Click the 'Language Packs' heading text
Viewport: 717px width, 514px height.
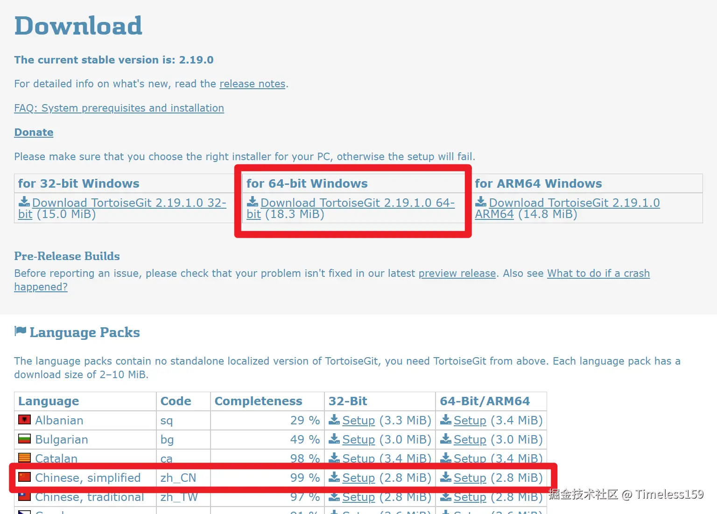coord(84,332)
